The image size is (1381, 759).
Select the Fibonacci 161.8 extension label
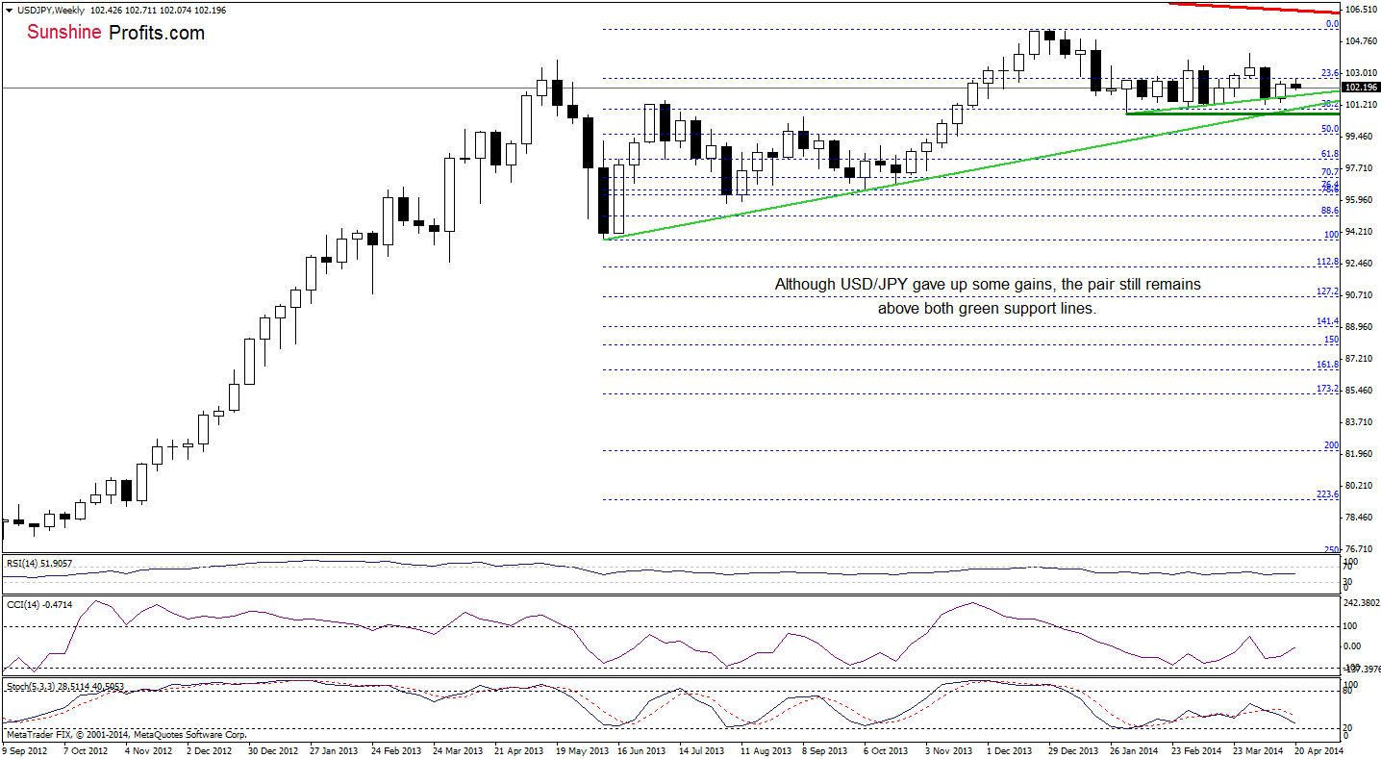1328,366
